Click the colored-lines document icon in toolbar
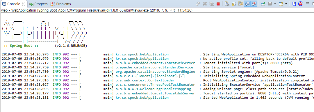 [294, 4]
